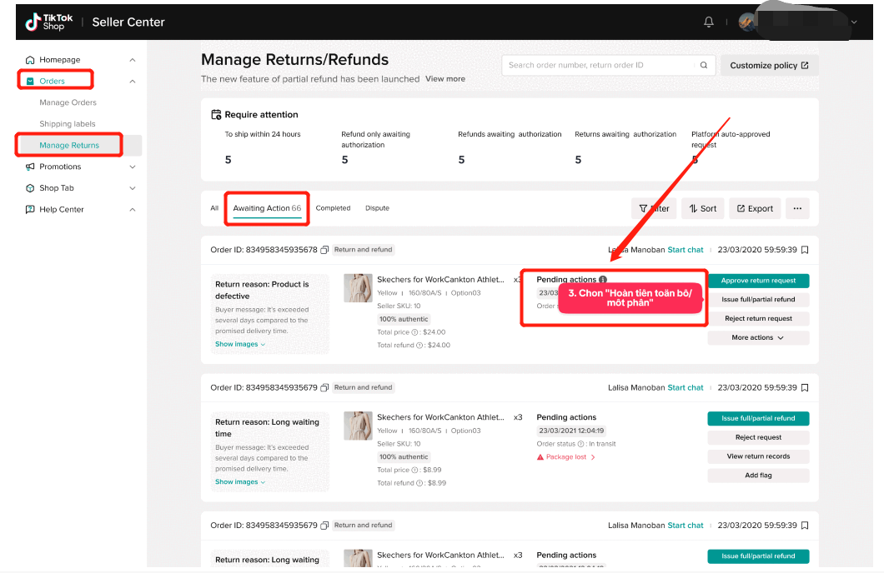Bookmark the first order with flag icon

tap(804, 250)
